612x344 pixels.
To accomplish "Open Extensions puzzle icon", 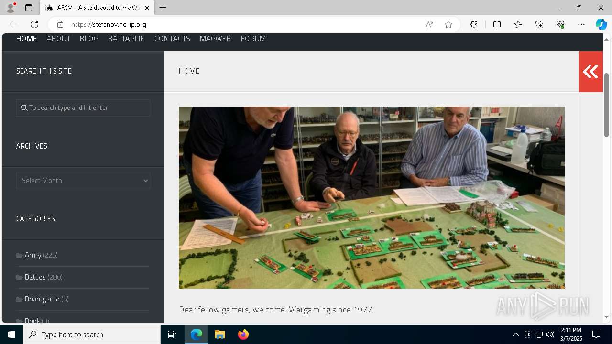I will [474, 24].
